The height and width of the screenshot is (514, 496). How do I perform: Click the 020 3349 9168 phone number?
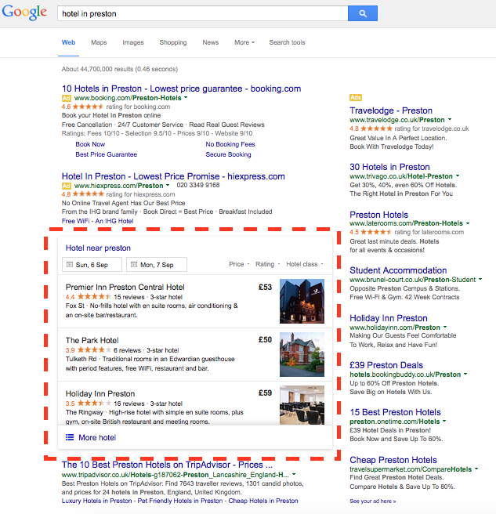pos(198,185)
